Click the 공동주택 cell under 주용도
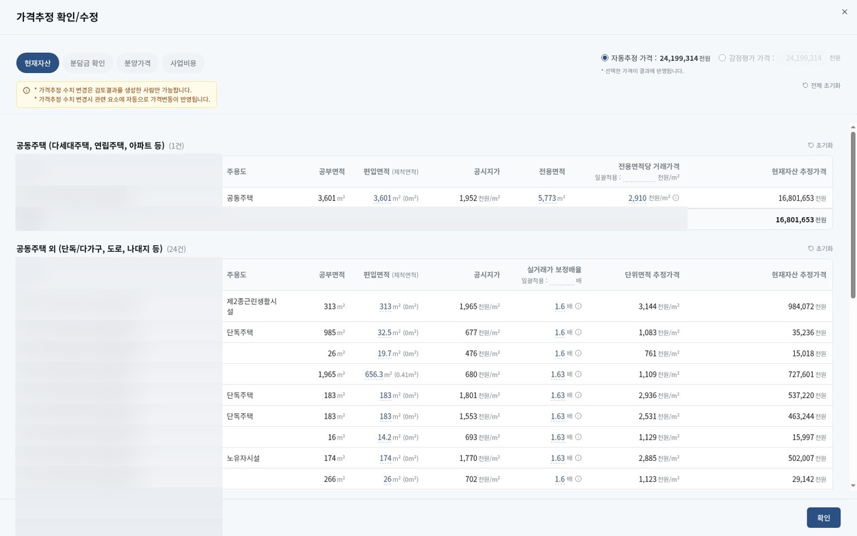This screenshot has width=857, height=536. pyautogui.click(x=240, y=198)
